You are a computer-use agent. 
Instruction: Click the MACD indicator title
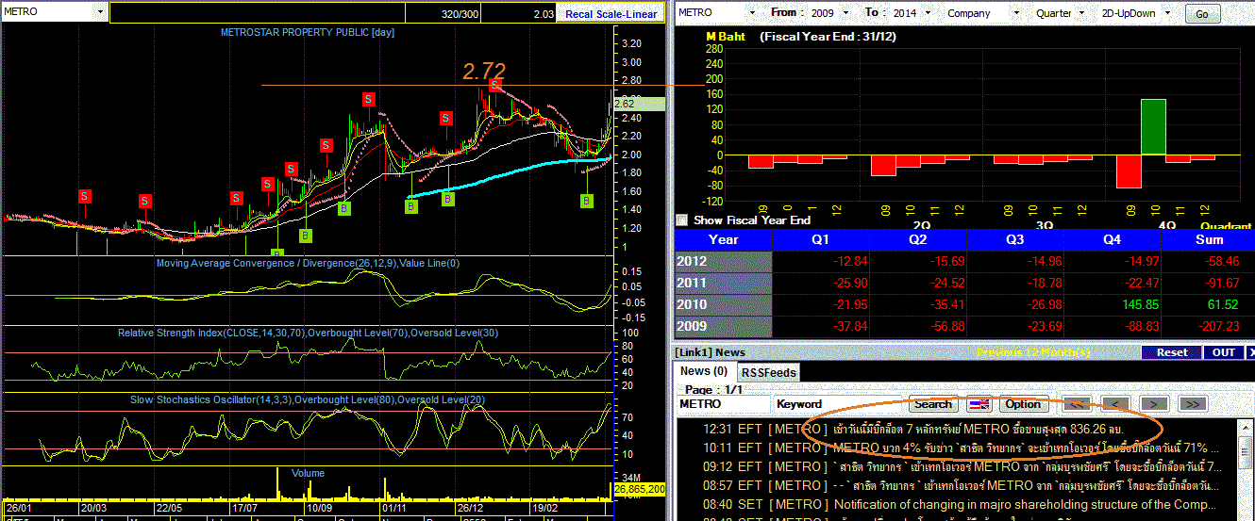click(x=308, y=264)
